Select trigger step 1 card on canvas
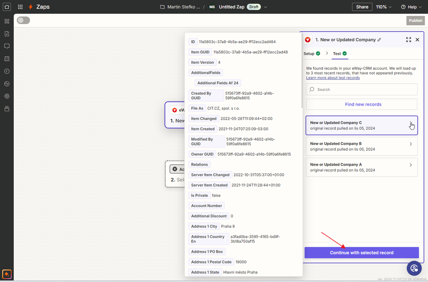428x282 pixels. pos(175,115)
